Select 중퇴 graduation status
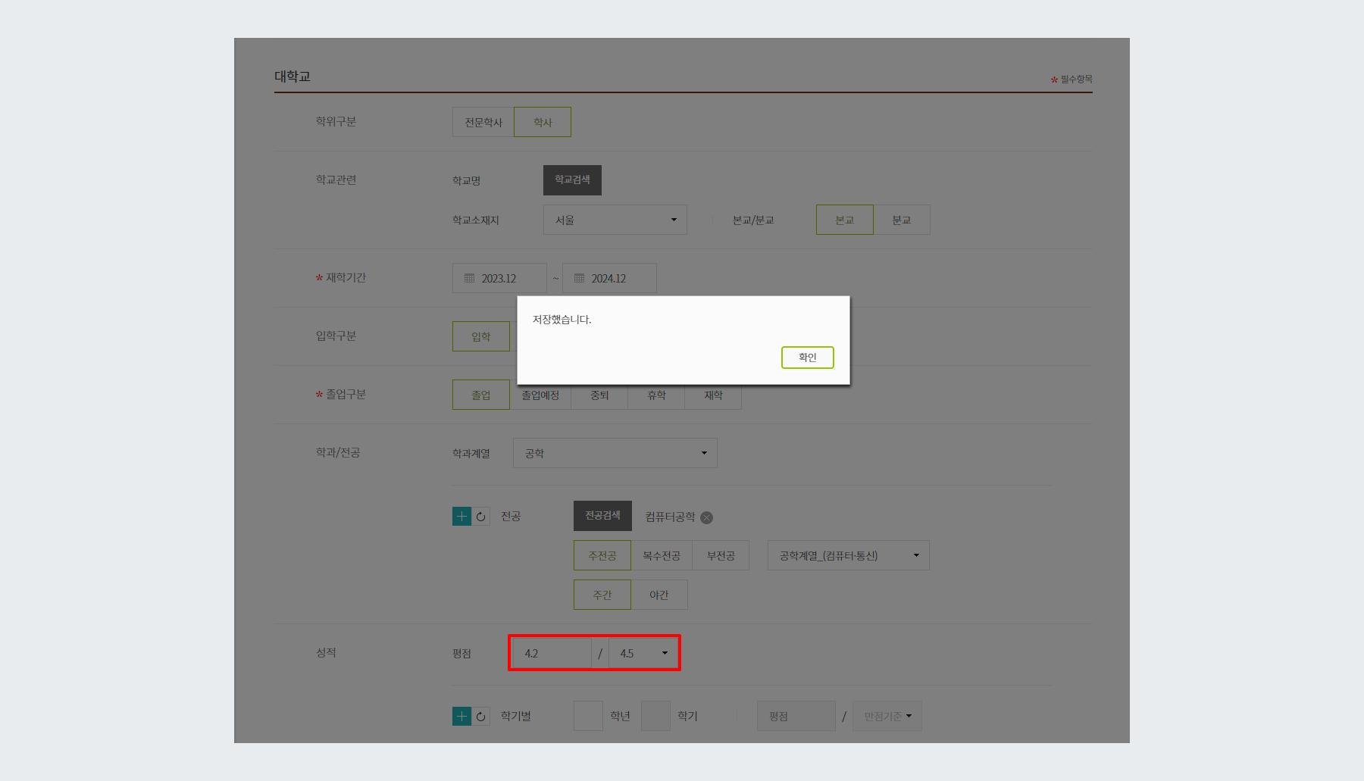 click(x=599, y=395)
